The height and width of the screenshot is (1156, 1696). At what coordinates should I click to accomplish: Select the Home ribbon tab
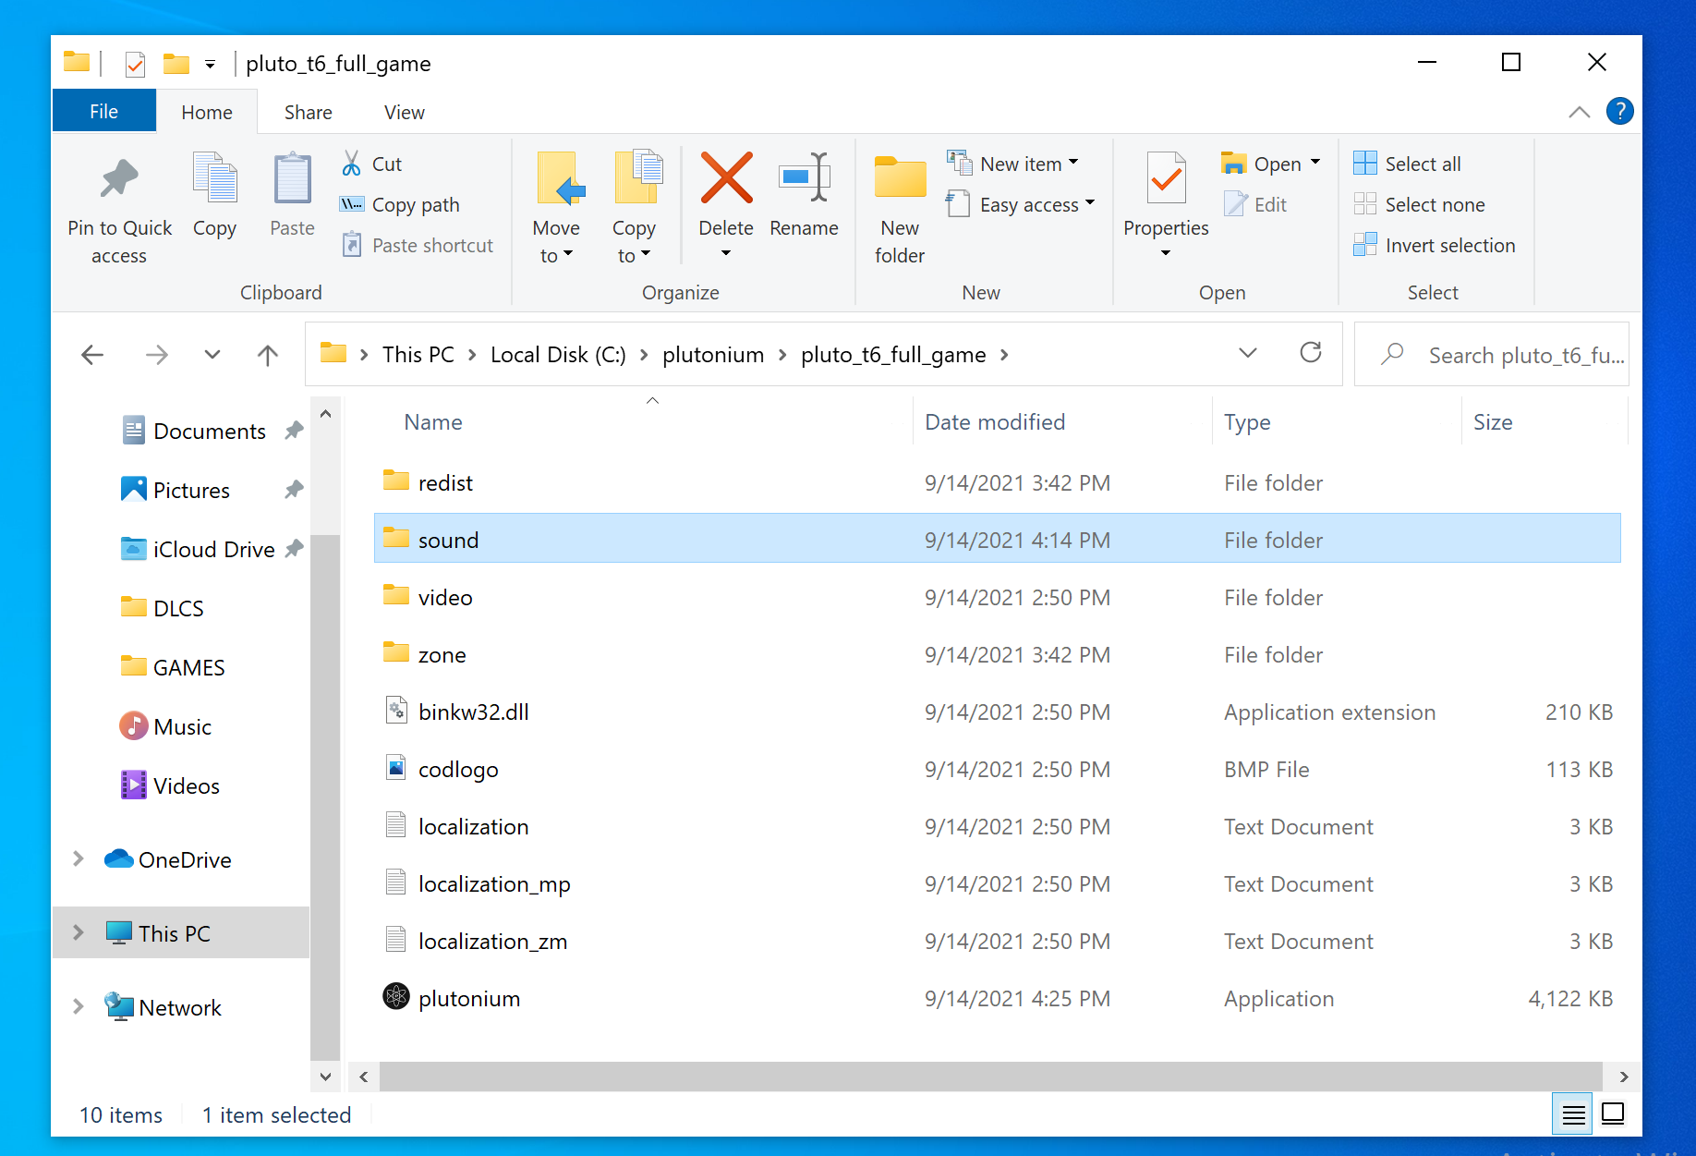pos(207,112)
